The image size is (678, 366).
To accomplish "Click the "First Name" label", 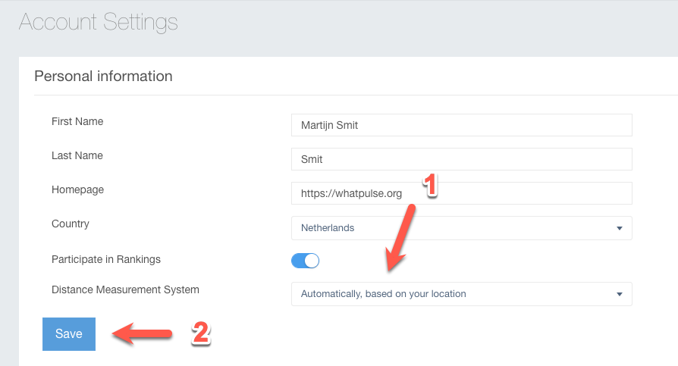I will pos(77,121).
